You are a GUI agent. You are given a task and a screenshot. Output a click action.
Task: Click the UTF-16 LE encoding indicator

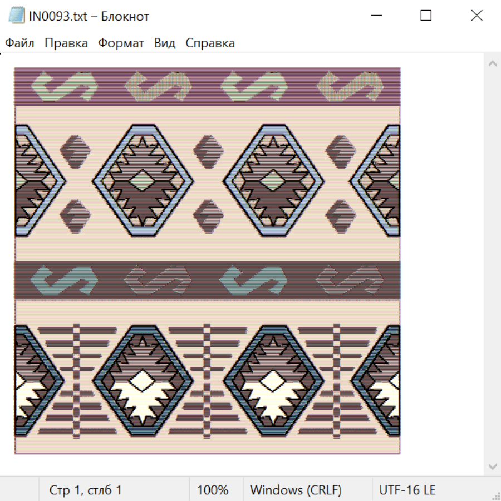coord(407,490)
